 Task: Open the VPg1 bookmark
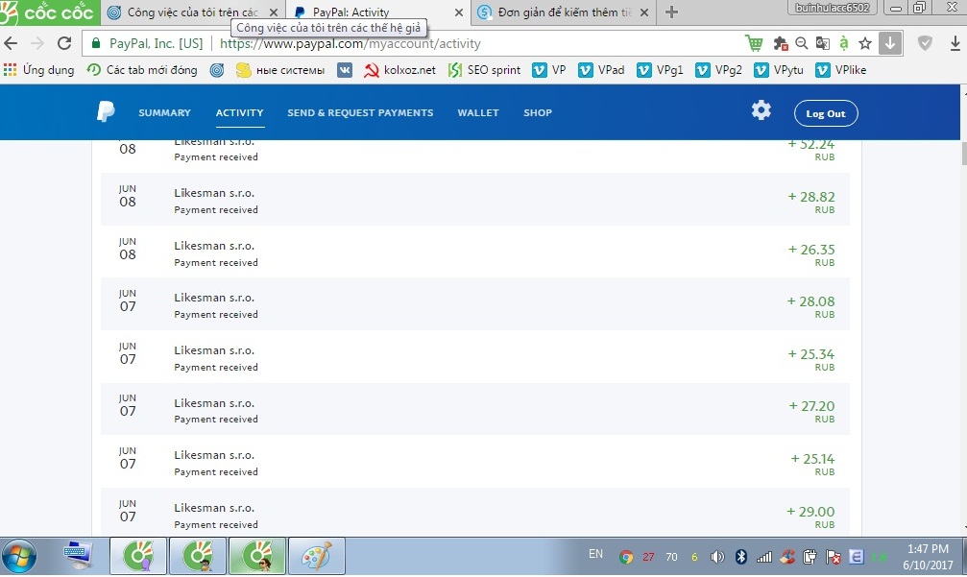coord(660,70)
